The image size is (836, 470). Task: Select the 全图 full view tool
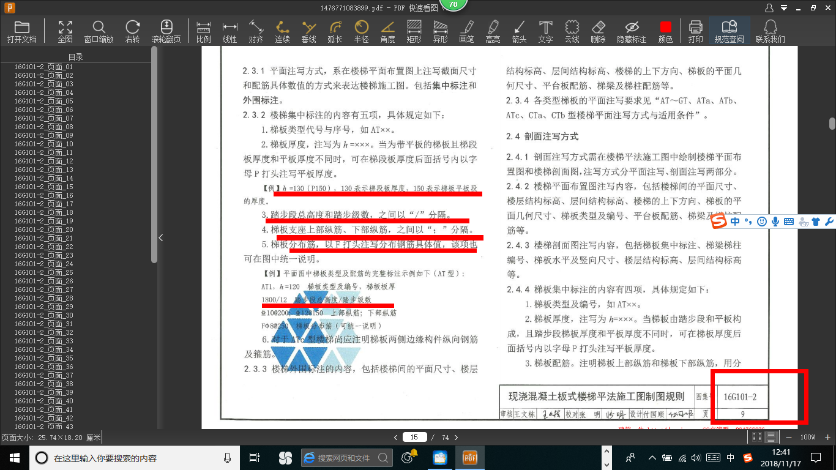65,31
